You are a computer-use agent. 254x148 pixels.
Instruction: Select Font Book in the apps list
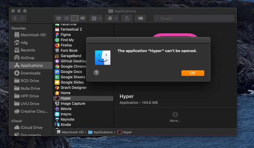(70, 51)
